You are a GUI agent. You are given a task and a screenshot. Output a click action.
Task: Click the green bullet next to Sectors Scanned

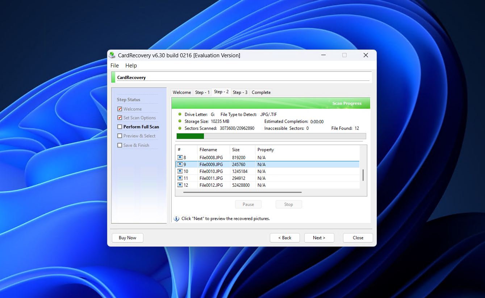pyautogui.click(x=180, y=128)
